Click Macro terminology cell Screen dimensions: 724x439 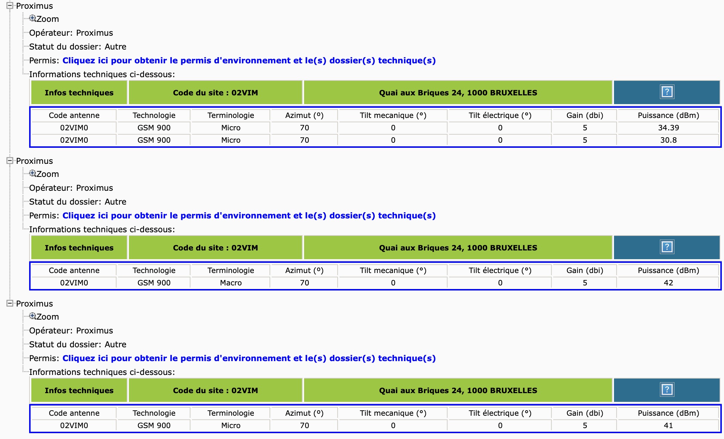(231, 283)
